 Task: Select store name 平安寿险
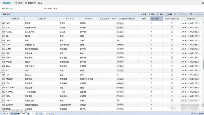point(29,96)
